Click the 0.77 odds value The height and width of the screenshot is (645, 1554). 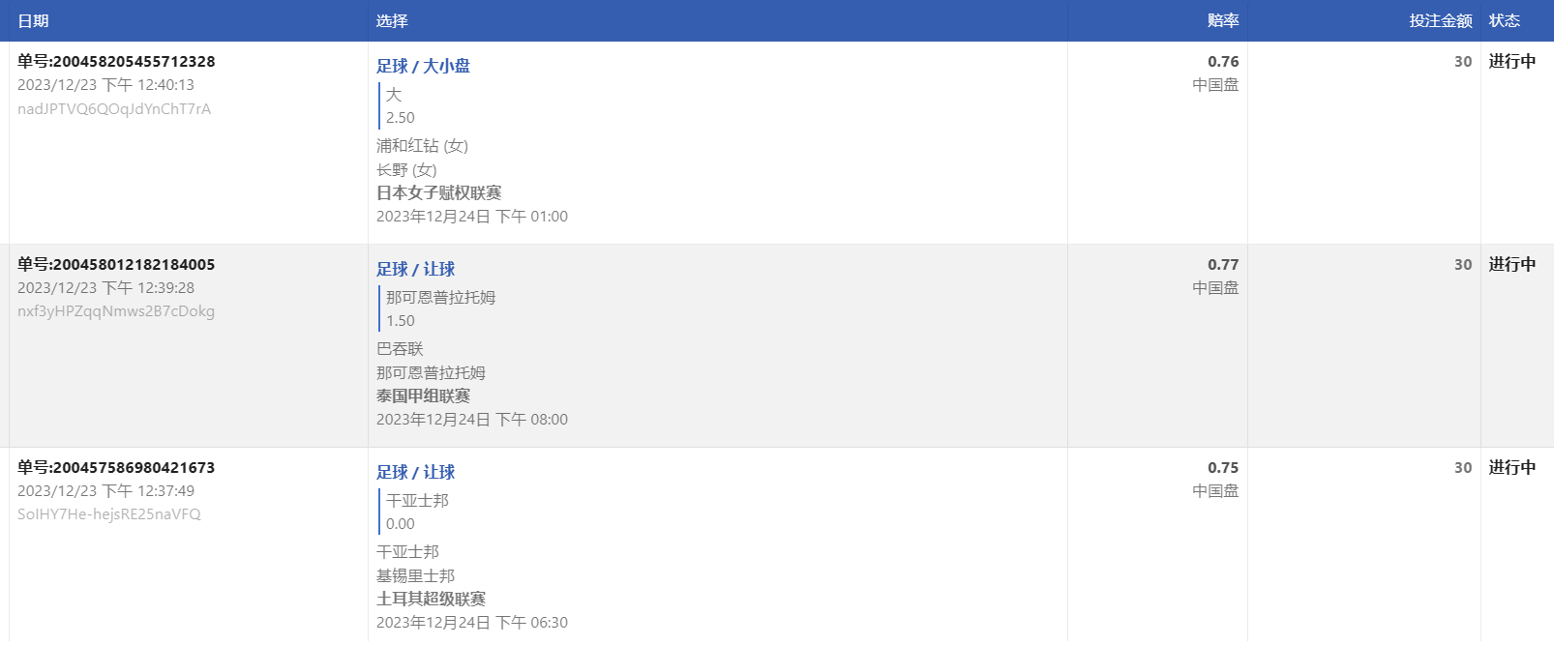click(1222, 264)
